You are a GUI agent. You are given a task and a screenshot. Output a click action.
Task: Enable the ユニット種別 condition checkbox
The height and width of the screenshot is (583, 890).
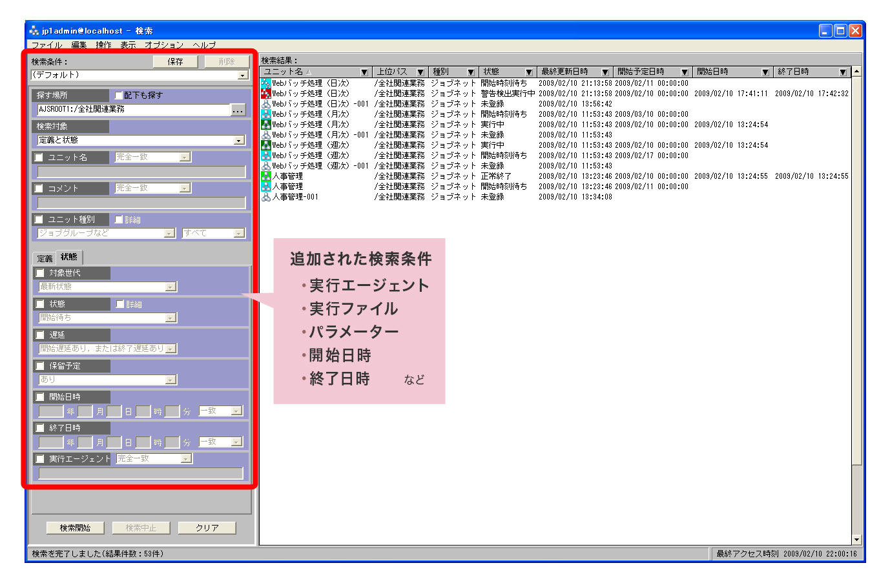point(39,220)
